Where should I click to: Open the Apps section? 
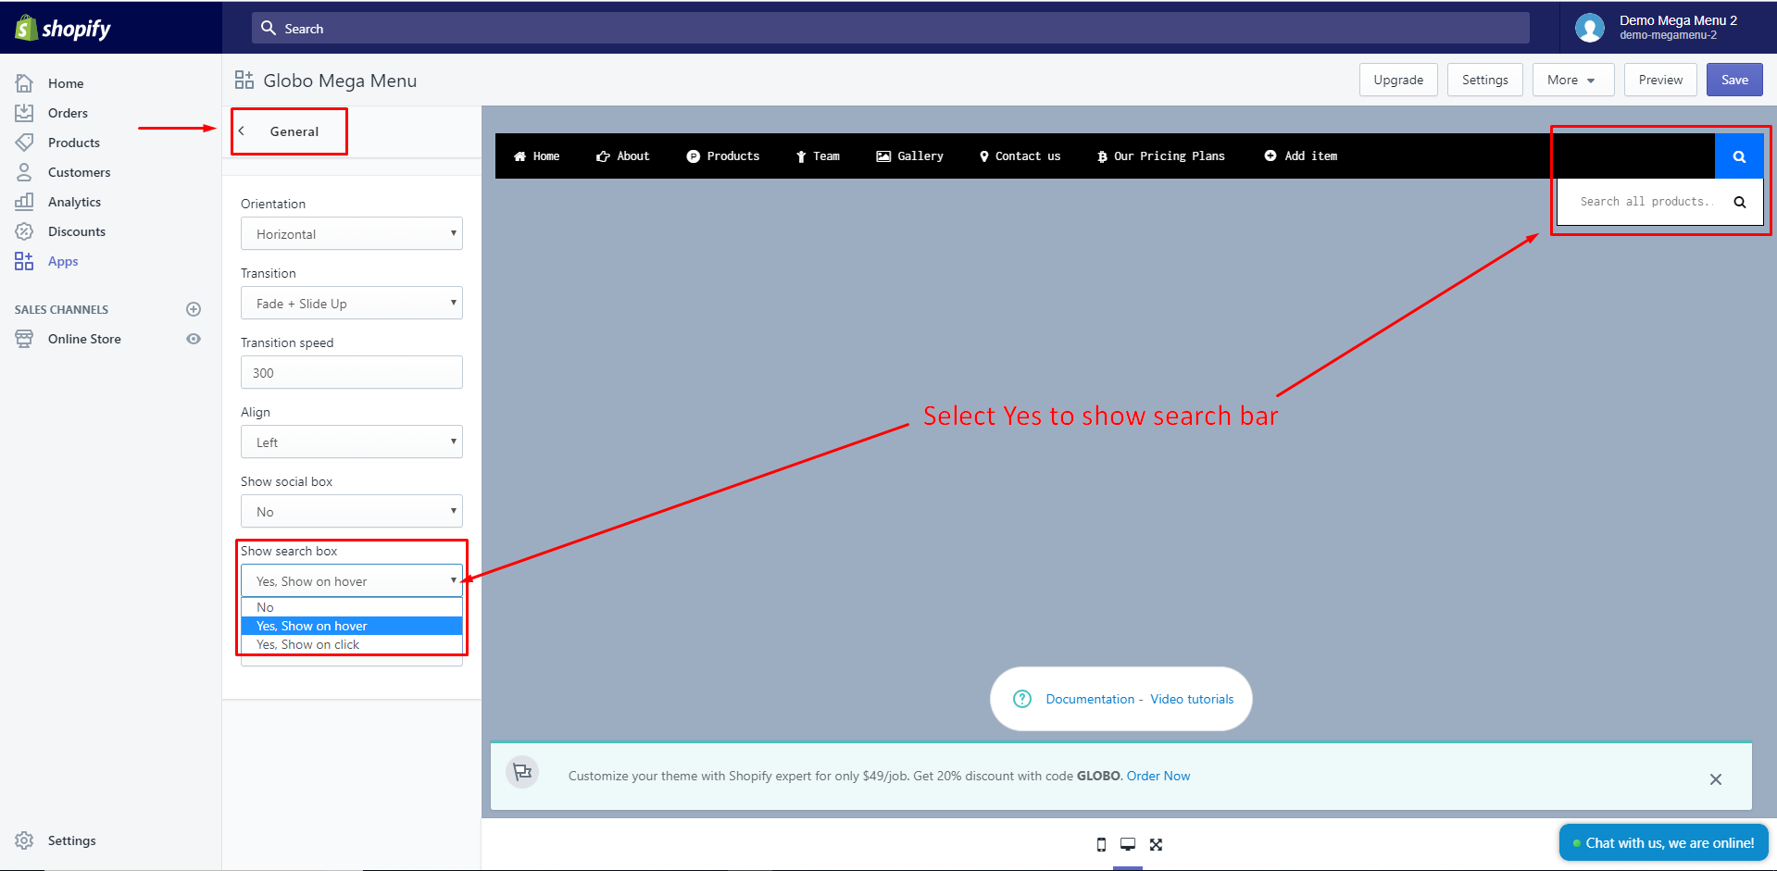[62, 261]
